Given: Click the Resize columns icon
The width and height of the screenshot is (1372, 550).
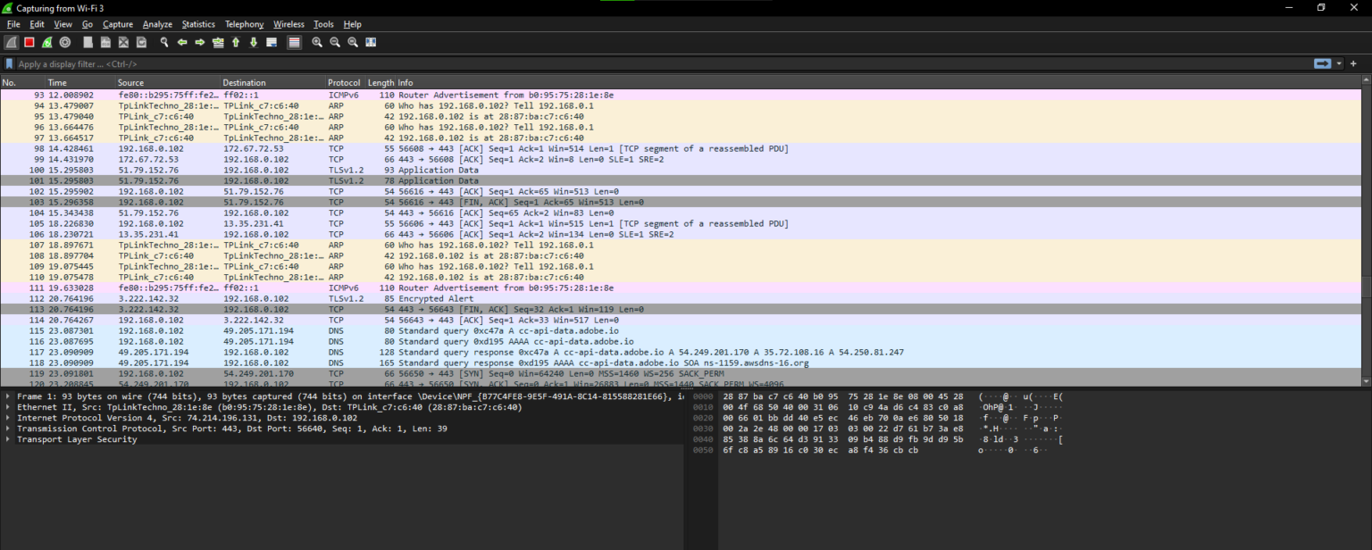Looking at the screenshot, I should pos(371,42).
